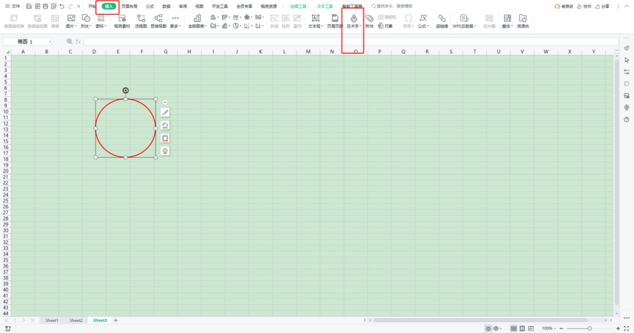Open the 艺术字 WordArt tool
634x333 pixels.
(354, 21)
